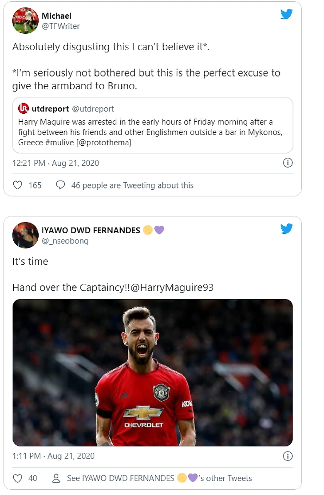This screenshot has width=324, height=495.
Task: Open the @_nseobong profile handle
Action: 65,241
